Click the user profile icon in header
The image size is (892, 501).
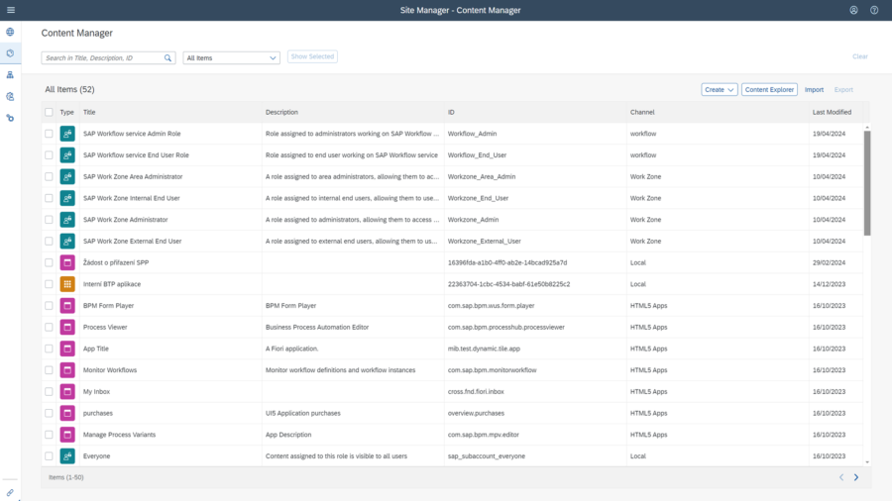click(x=853, y=10)
